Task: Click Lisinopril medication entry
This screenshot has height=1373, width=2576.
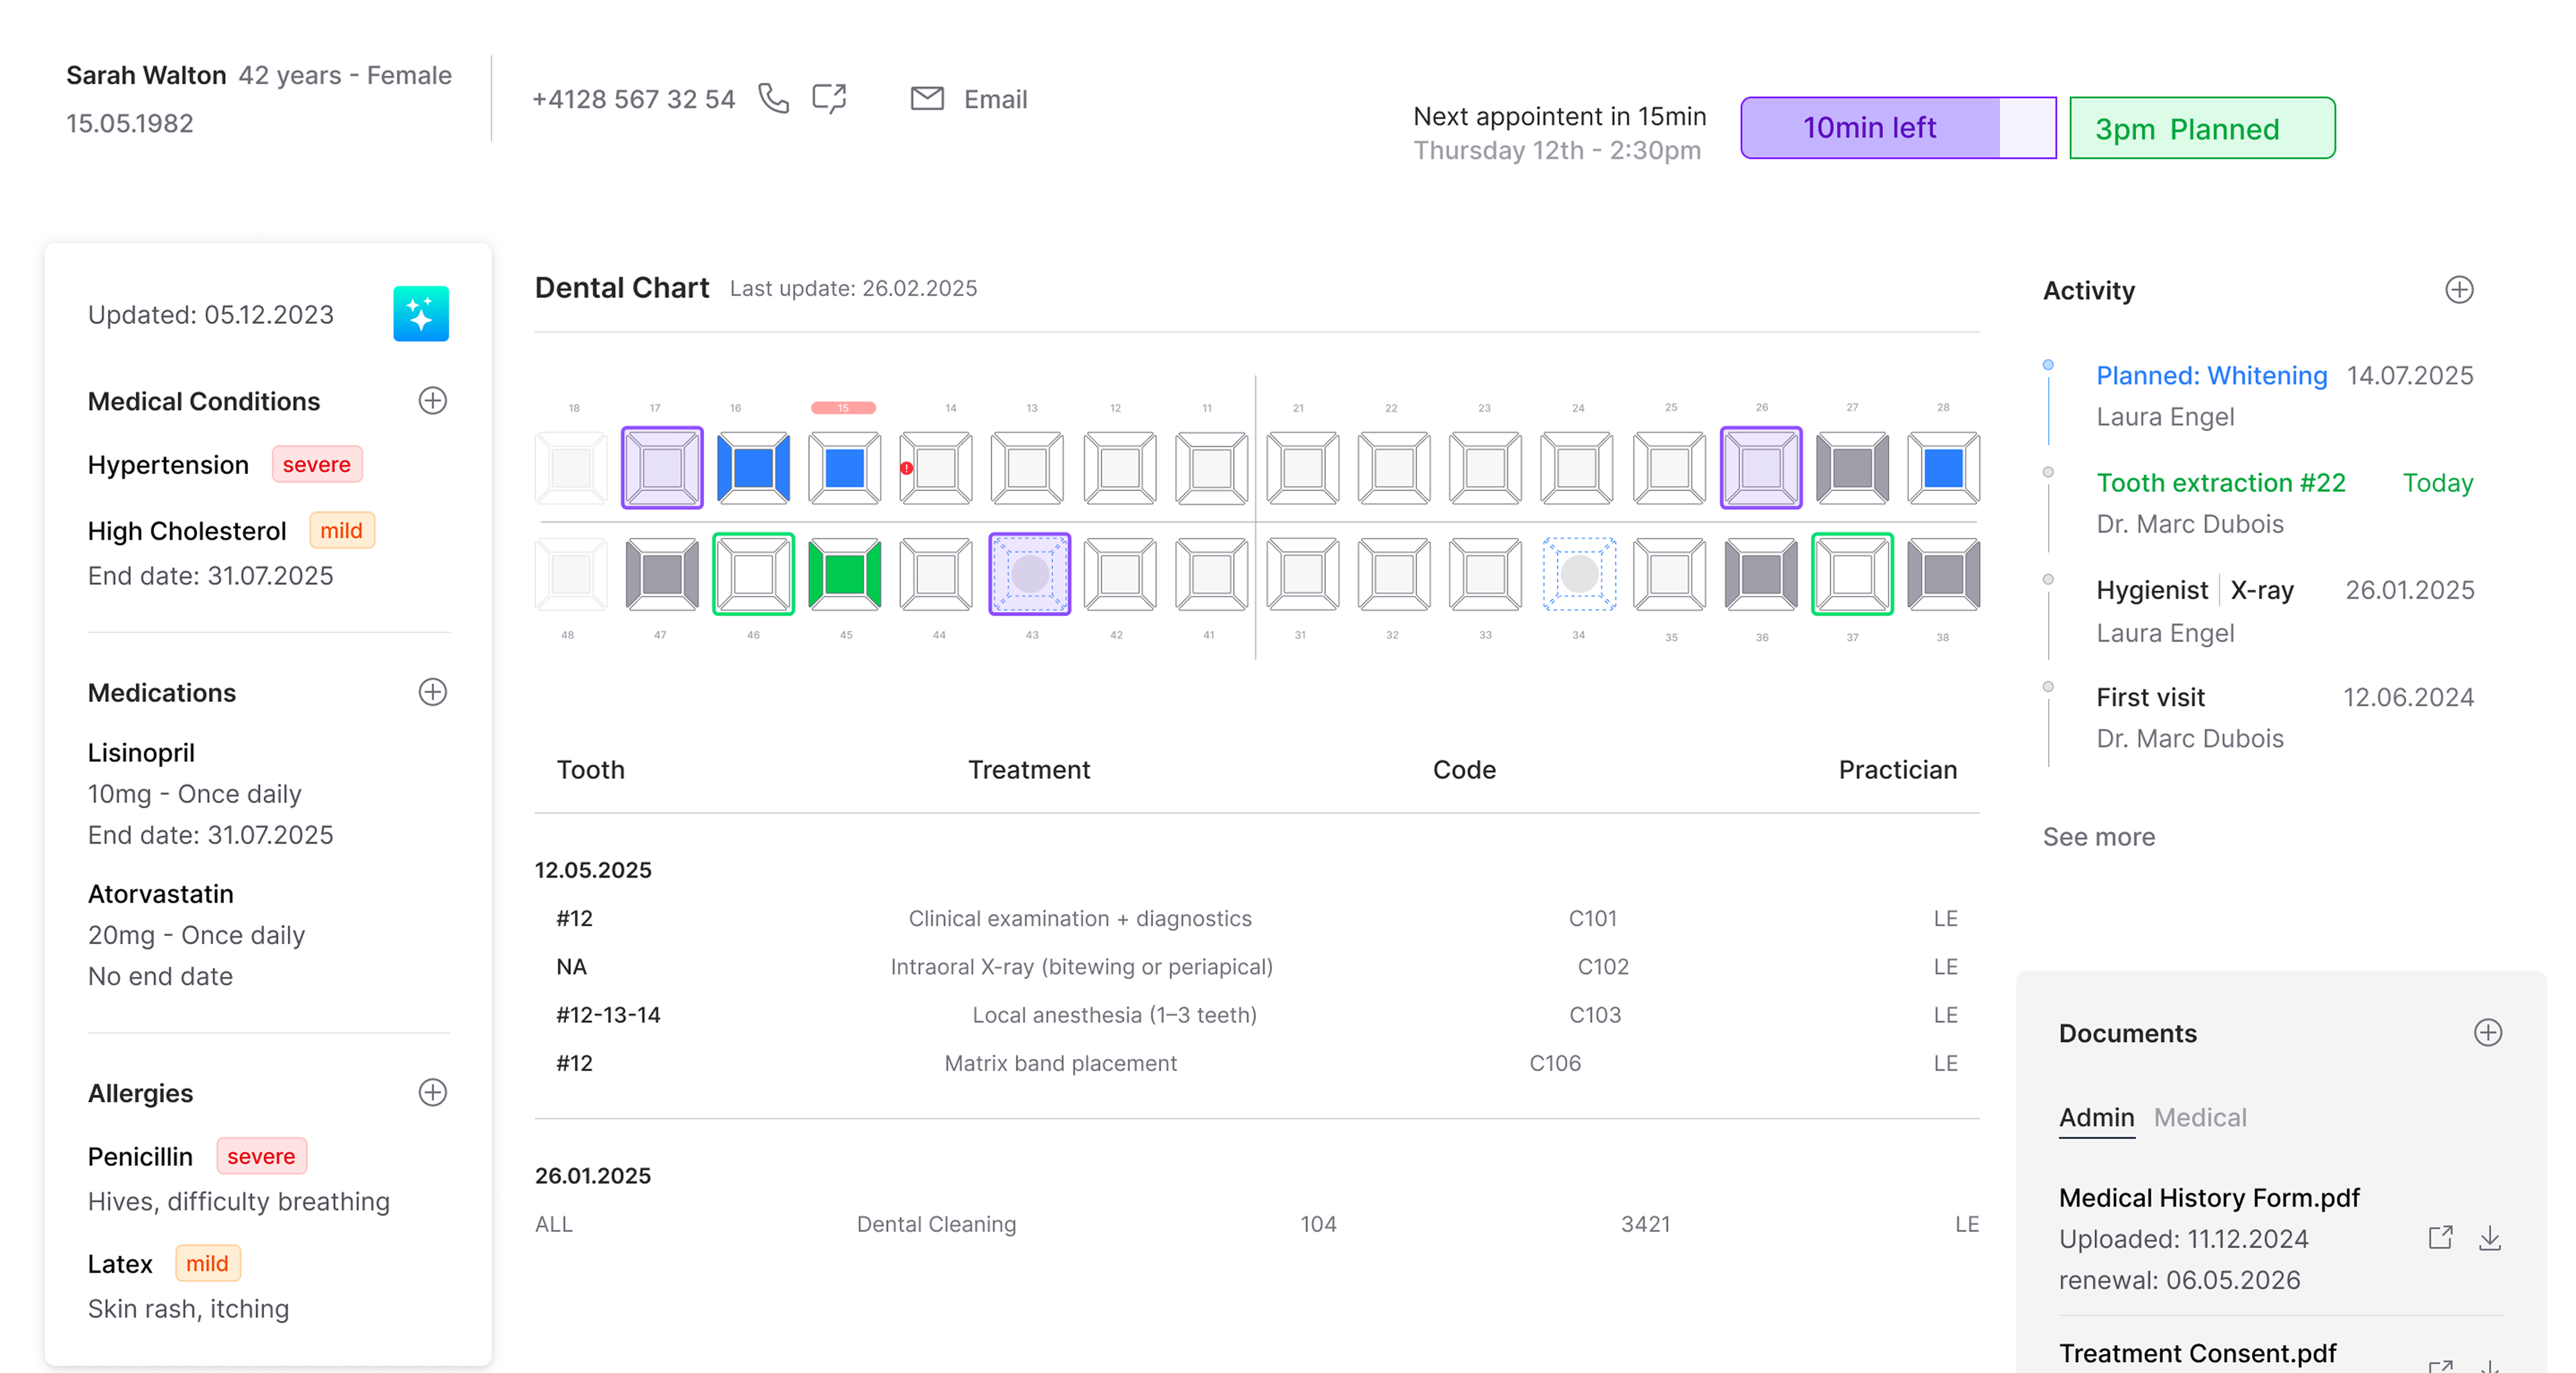Action: click(x=210, y=793)
